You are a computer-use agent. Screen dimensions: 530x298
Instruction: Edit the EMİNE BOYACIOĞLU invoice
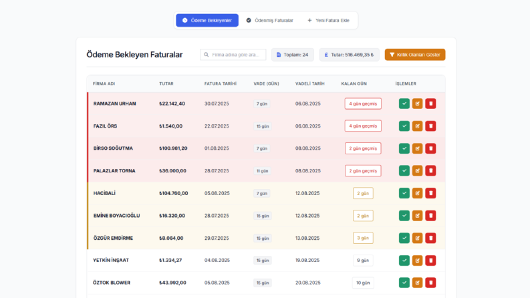tap(418, 216)
